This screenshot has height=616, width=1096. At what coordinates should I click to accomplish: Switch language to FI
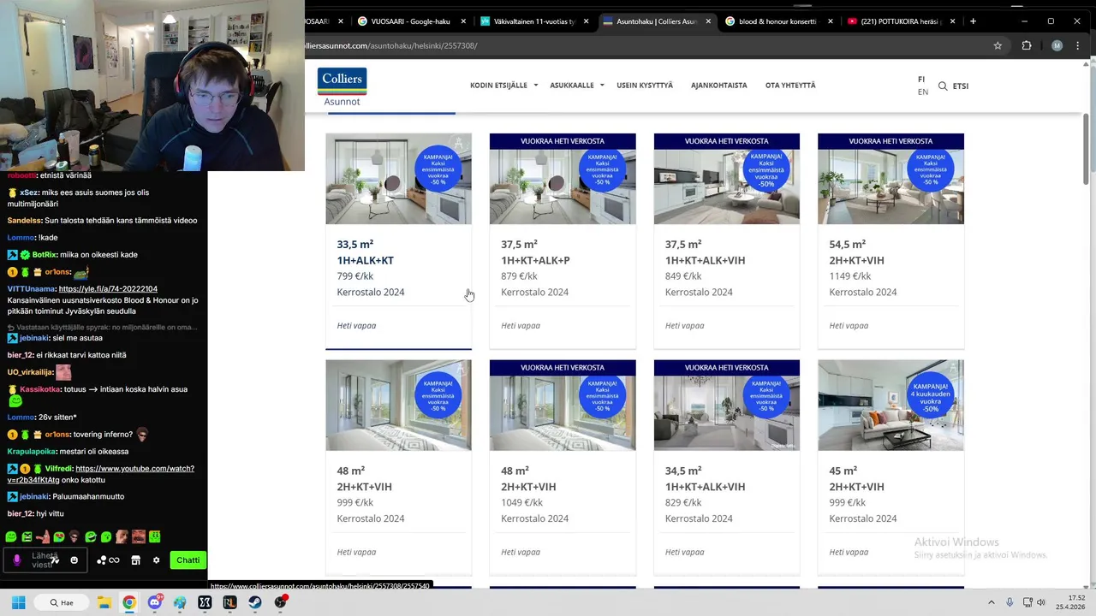pyautogui.click(x=921, y=80)
